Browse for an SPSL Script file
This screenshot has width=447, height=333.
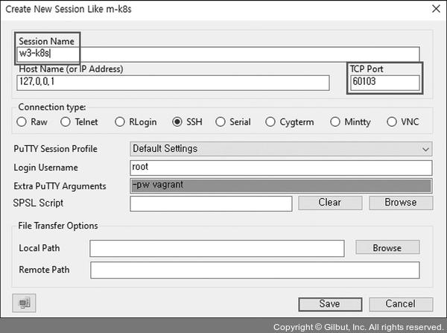(401, 203)
